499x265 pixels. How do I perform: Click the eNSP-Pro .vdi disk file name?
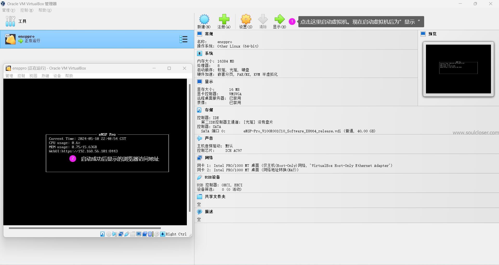(292, 131)
